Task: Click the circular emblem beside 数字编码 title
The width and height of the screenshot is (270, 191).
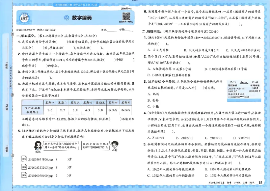Action: click(66, 18)
